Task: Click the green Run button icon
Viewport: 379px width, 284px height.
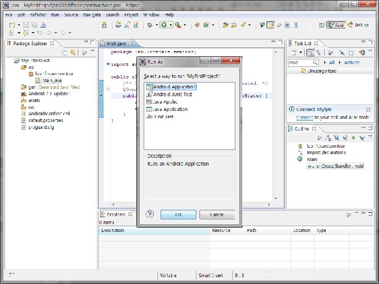Action: click(x=164, y=25)
